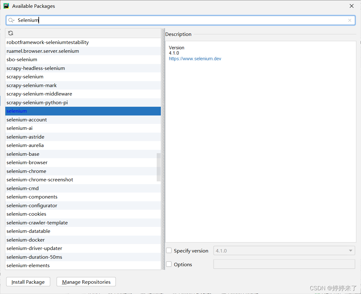Viewport: 361px width, 294px height.
Task: Click the 4.1.0 version text in Description
Action: (174, 53)
